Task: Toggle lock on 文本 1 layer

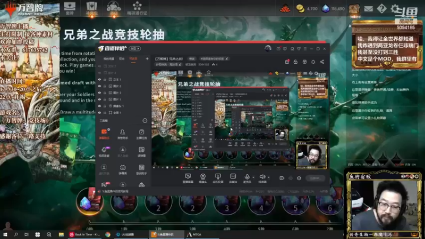Action: pyautogui.click(x=105, y=79)
